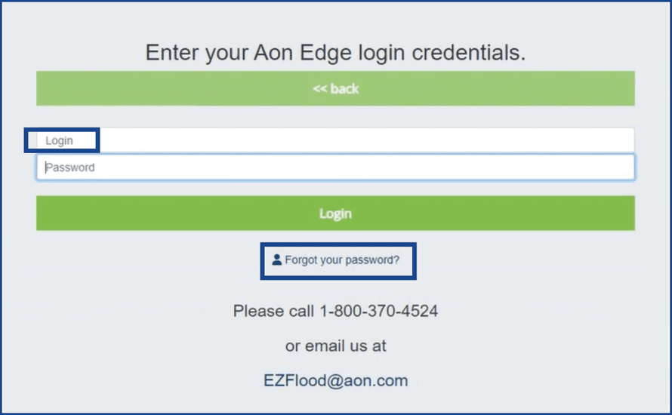The image size is (672, 415).
Task: Click the word "back" on the green bar
Action: (x=344, y=89)
